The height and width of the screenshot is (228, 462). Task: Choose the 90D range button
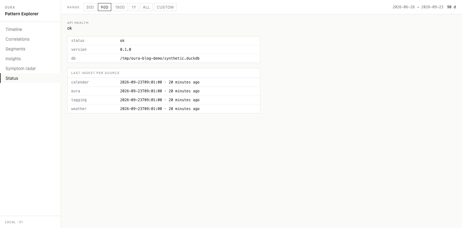click(x=105, y=7)
